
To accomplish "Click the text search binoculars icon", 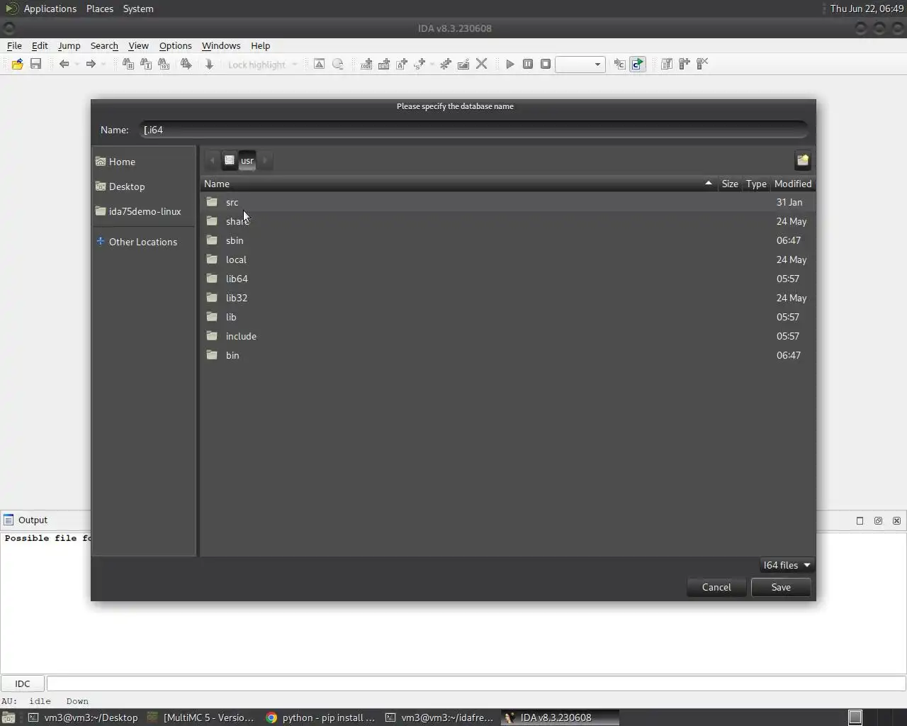I will (x=146, y=64).
